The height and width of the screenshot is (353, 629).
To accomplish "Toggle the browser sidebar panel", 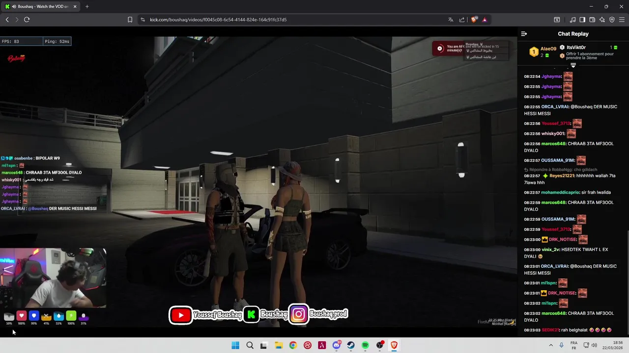I will pyautogui.click(x=582, y=20).
